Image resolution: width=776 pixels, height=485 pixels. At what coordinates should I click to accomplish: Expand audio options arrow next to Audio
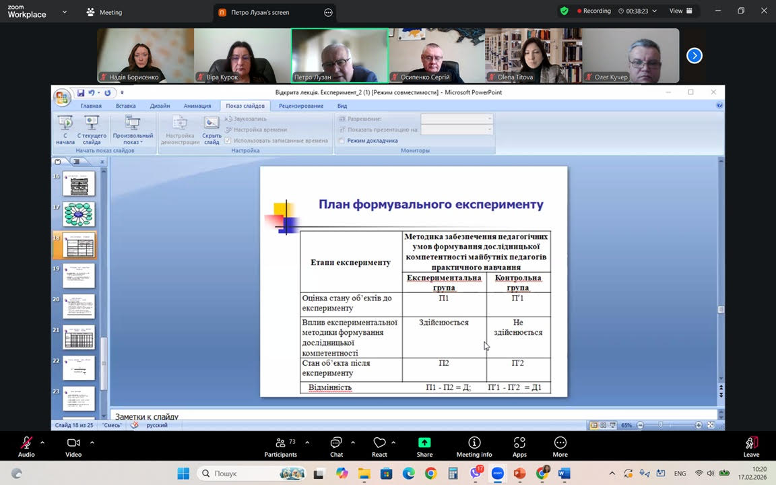(42, 443)
